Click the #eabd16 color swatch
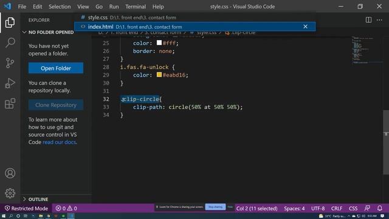 (x=159, y=74)
